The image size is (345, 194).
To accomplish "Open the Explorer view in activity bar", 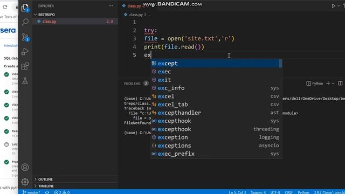I will pos(25,8).
